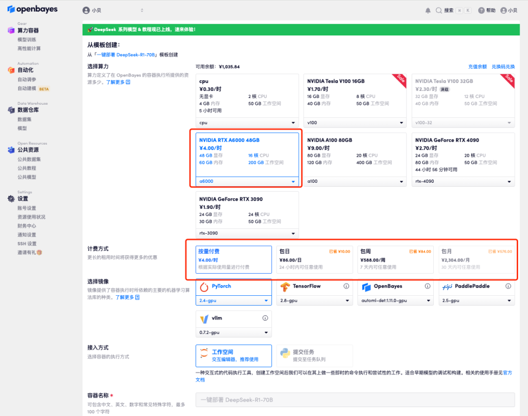Image resolution: width=528 pixels, height=416 pixels.
Task: Click the TensorFlow logo icon
Action: pos(285,287)
